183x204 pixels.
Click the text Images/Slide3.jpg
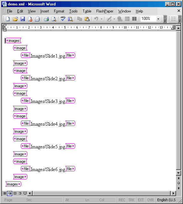[48, 101]
